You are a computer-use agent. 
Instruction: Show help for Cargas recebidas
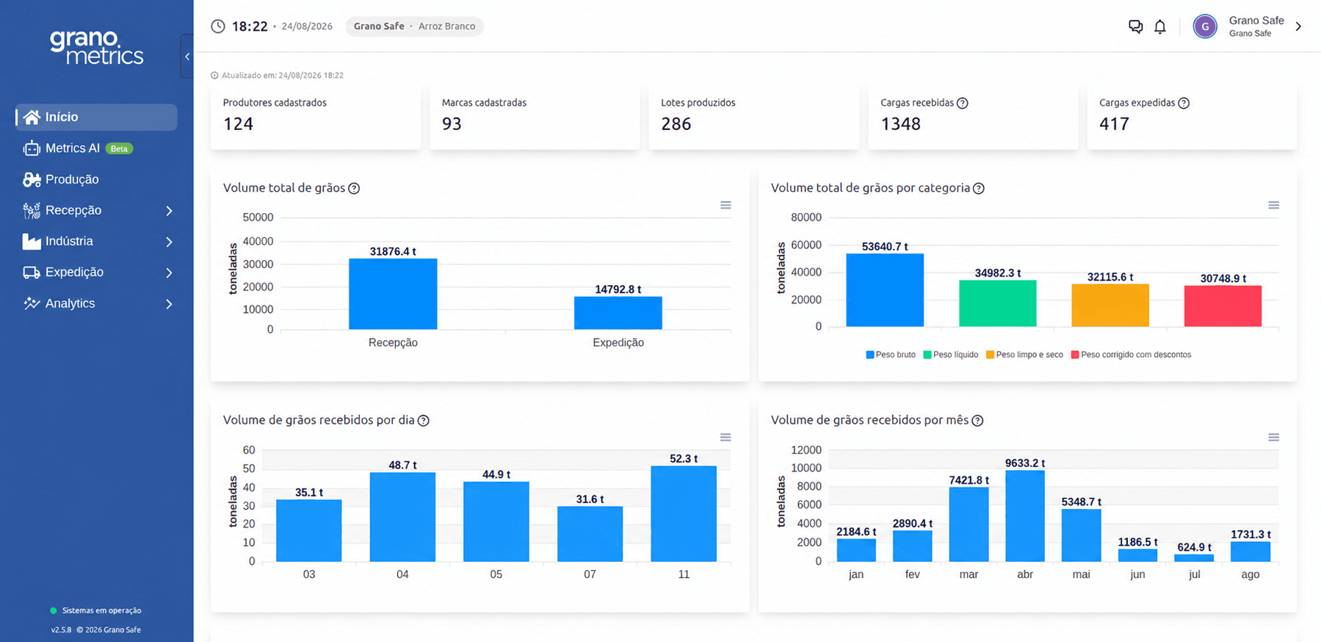tap(963, 103)
